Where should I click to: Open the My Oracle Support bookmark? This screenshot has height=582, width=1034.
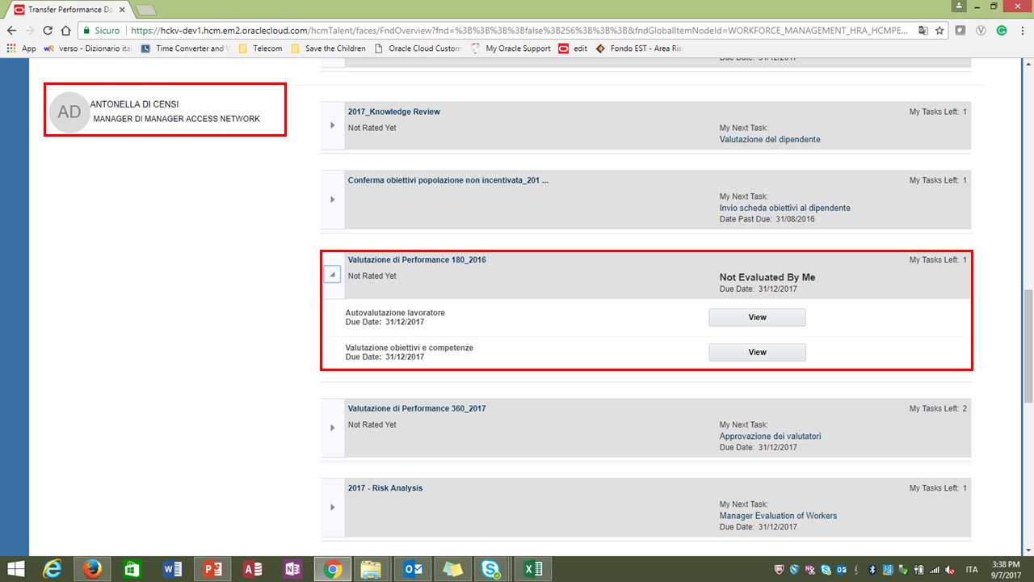click(510, 48)
